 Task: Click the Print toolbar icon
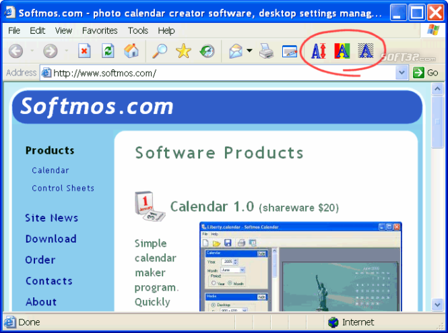pyautogui.click(x=267, y=51)
